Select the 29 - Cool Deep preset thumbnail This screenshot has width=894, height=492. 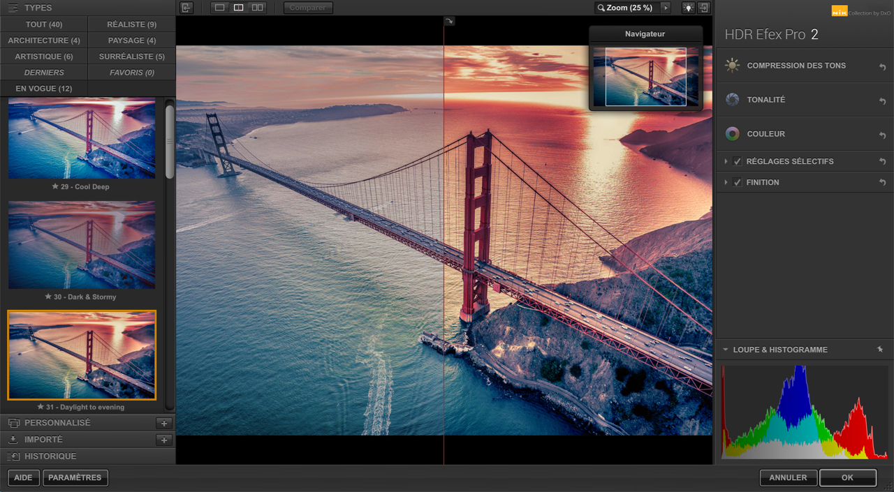[82, 140]
